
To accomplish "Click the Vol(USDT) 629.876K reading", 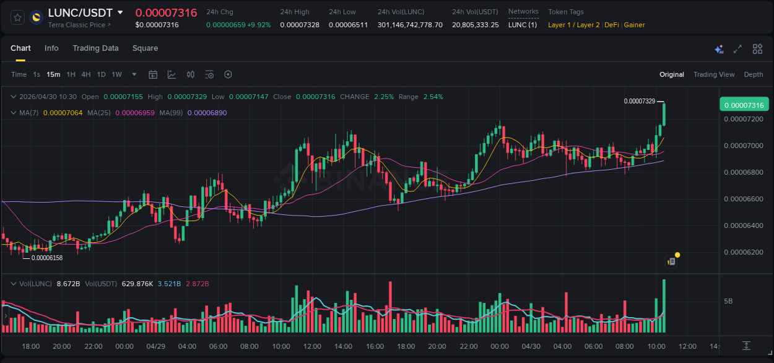I will click(137, 284).
